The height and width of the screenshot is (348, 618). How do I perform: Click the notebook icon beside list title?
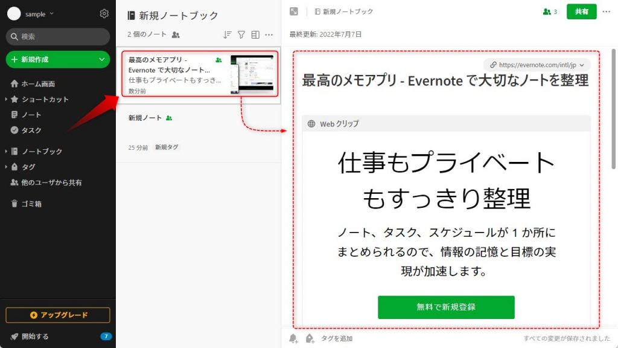pos(131,15)
